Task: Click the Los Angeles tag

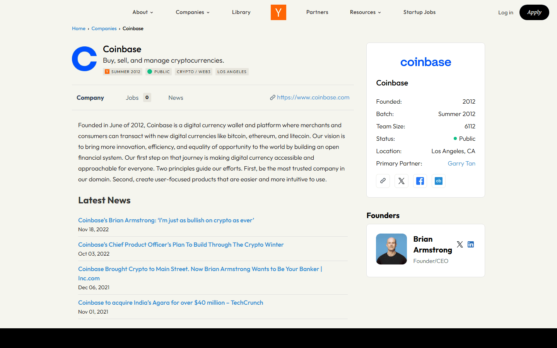Action: tap(232, 72)
